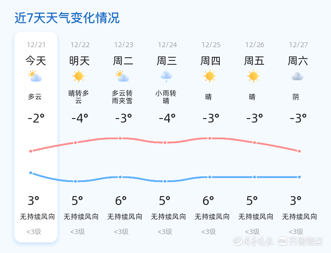Click the 近7天天气变化情况 heading

67,18
